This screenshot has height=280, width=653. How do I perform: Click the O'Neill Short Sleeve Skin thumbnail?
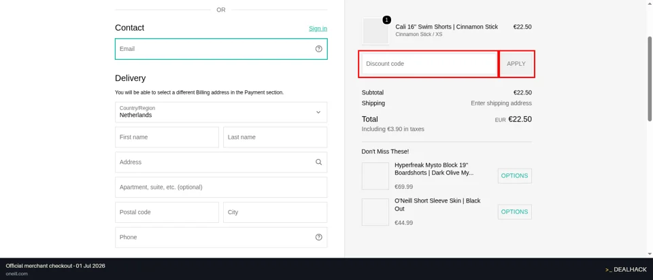pos(375,212)
